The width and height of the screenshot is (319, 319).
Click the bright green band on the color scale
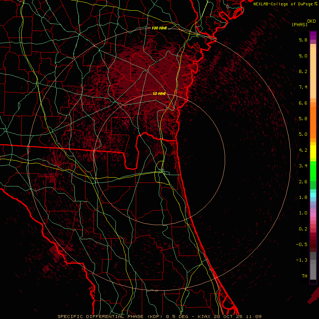coord(313,171)
